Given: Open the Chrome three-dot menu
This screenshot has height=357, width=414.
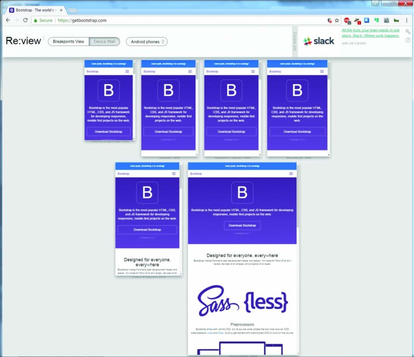Looking at the screenshot, I should [x=406, y=20].
